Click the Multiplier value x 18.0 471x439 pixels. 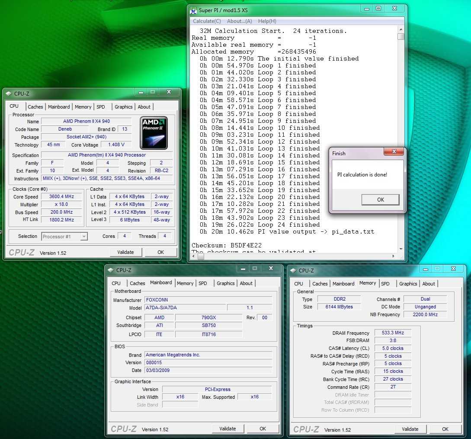[x=61, y=204]
